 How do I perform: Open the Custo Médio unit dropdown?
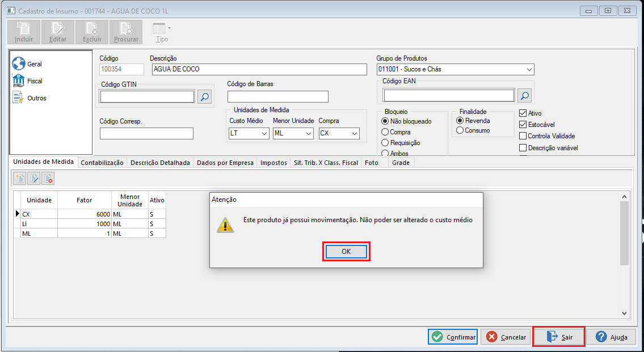click(x=264, y=133)
